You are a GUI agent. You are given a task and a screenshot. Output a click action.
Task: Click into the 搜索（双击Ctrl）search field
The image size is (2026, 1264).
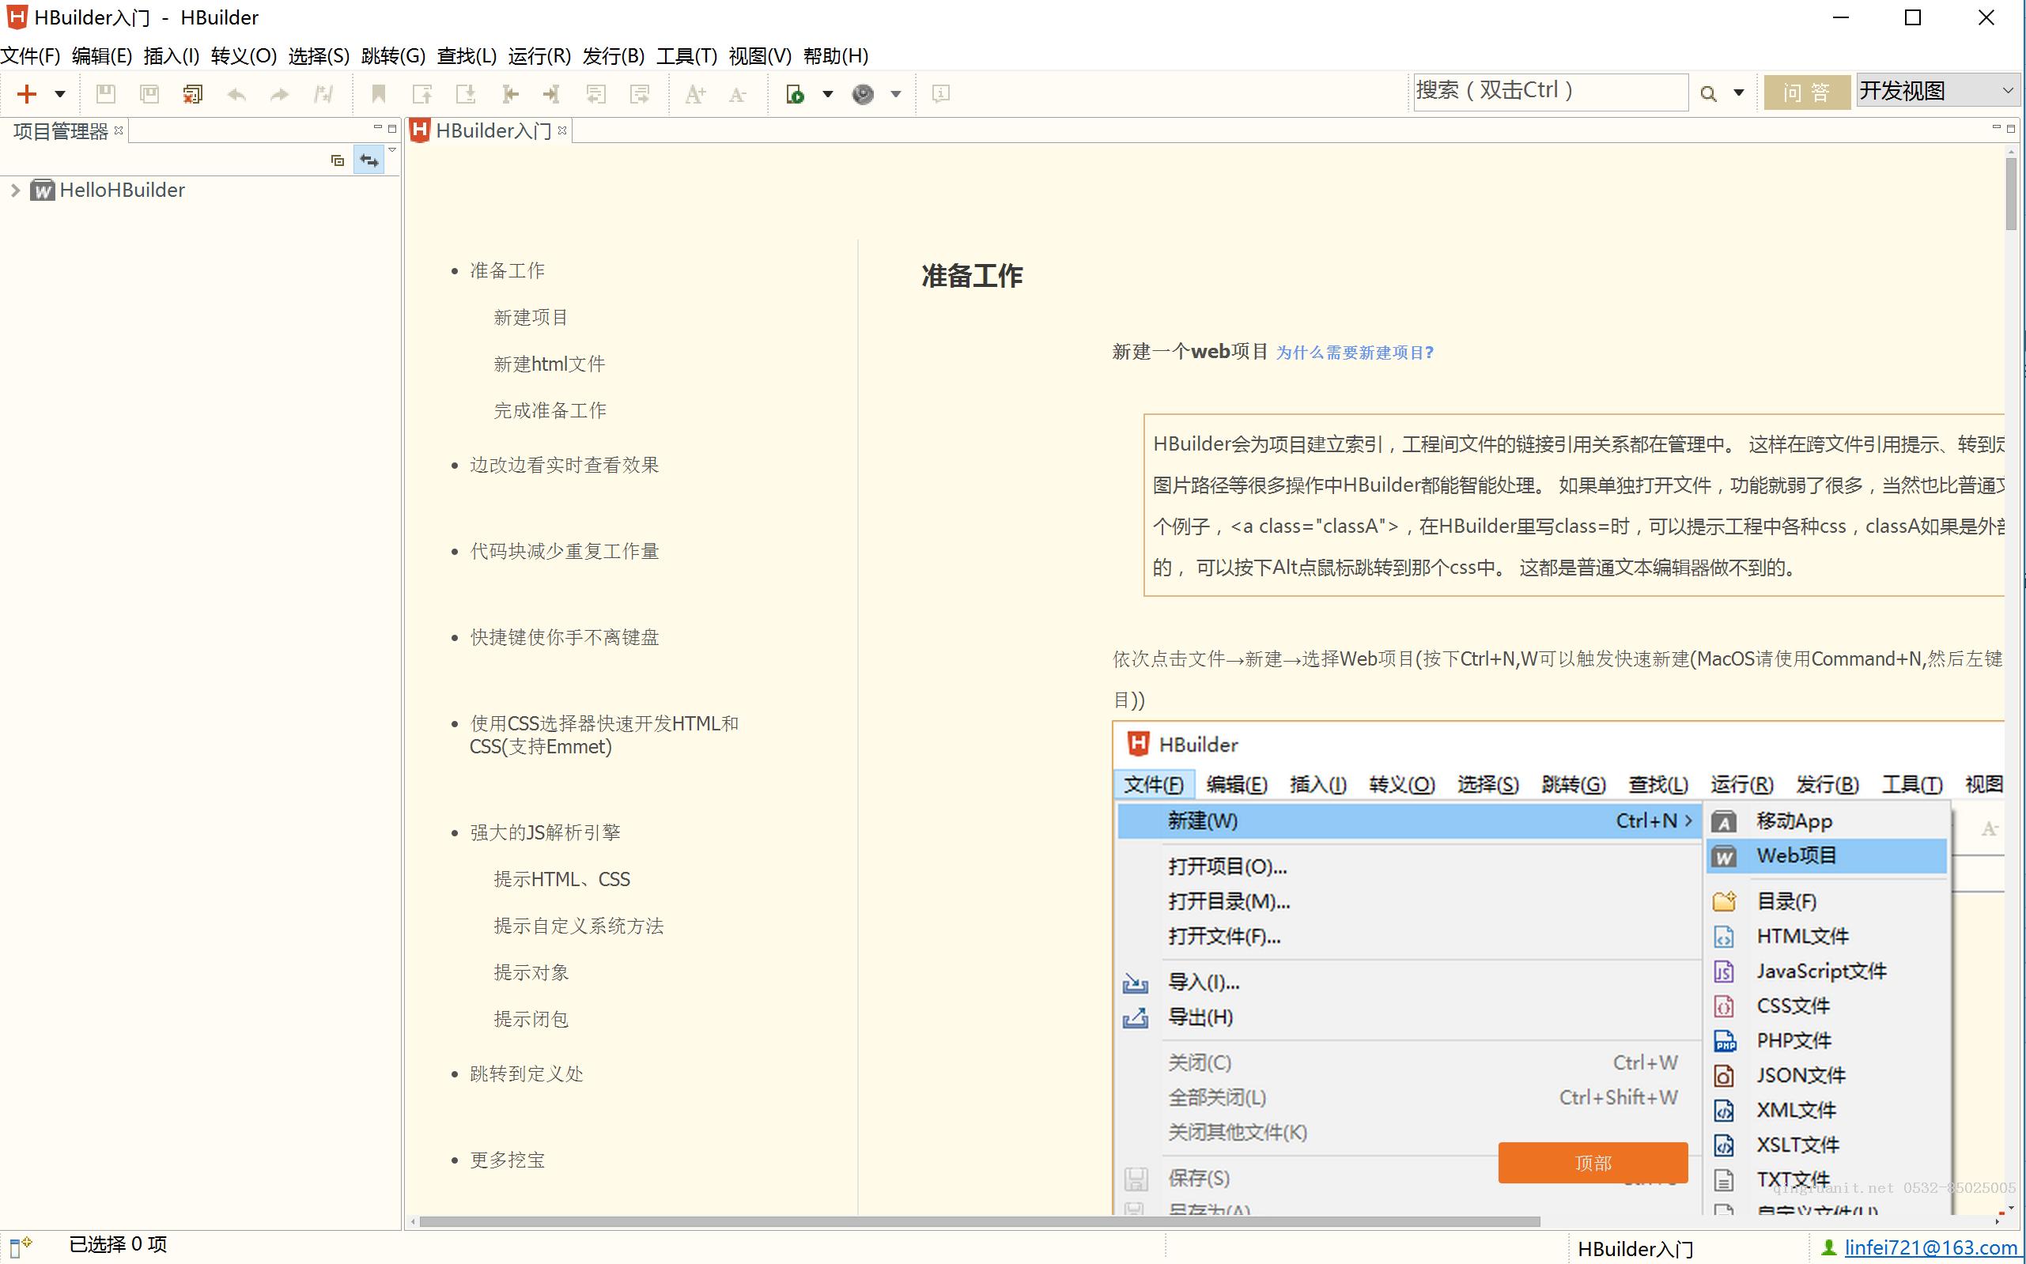click(1550, 91)
